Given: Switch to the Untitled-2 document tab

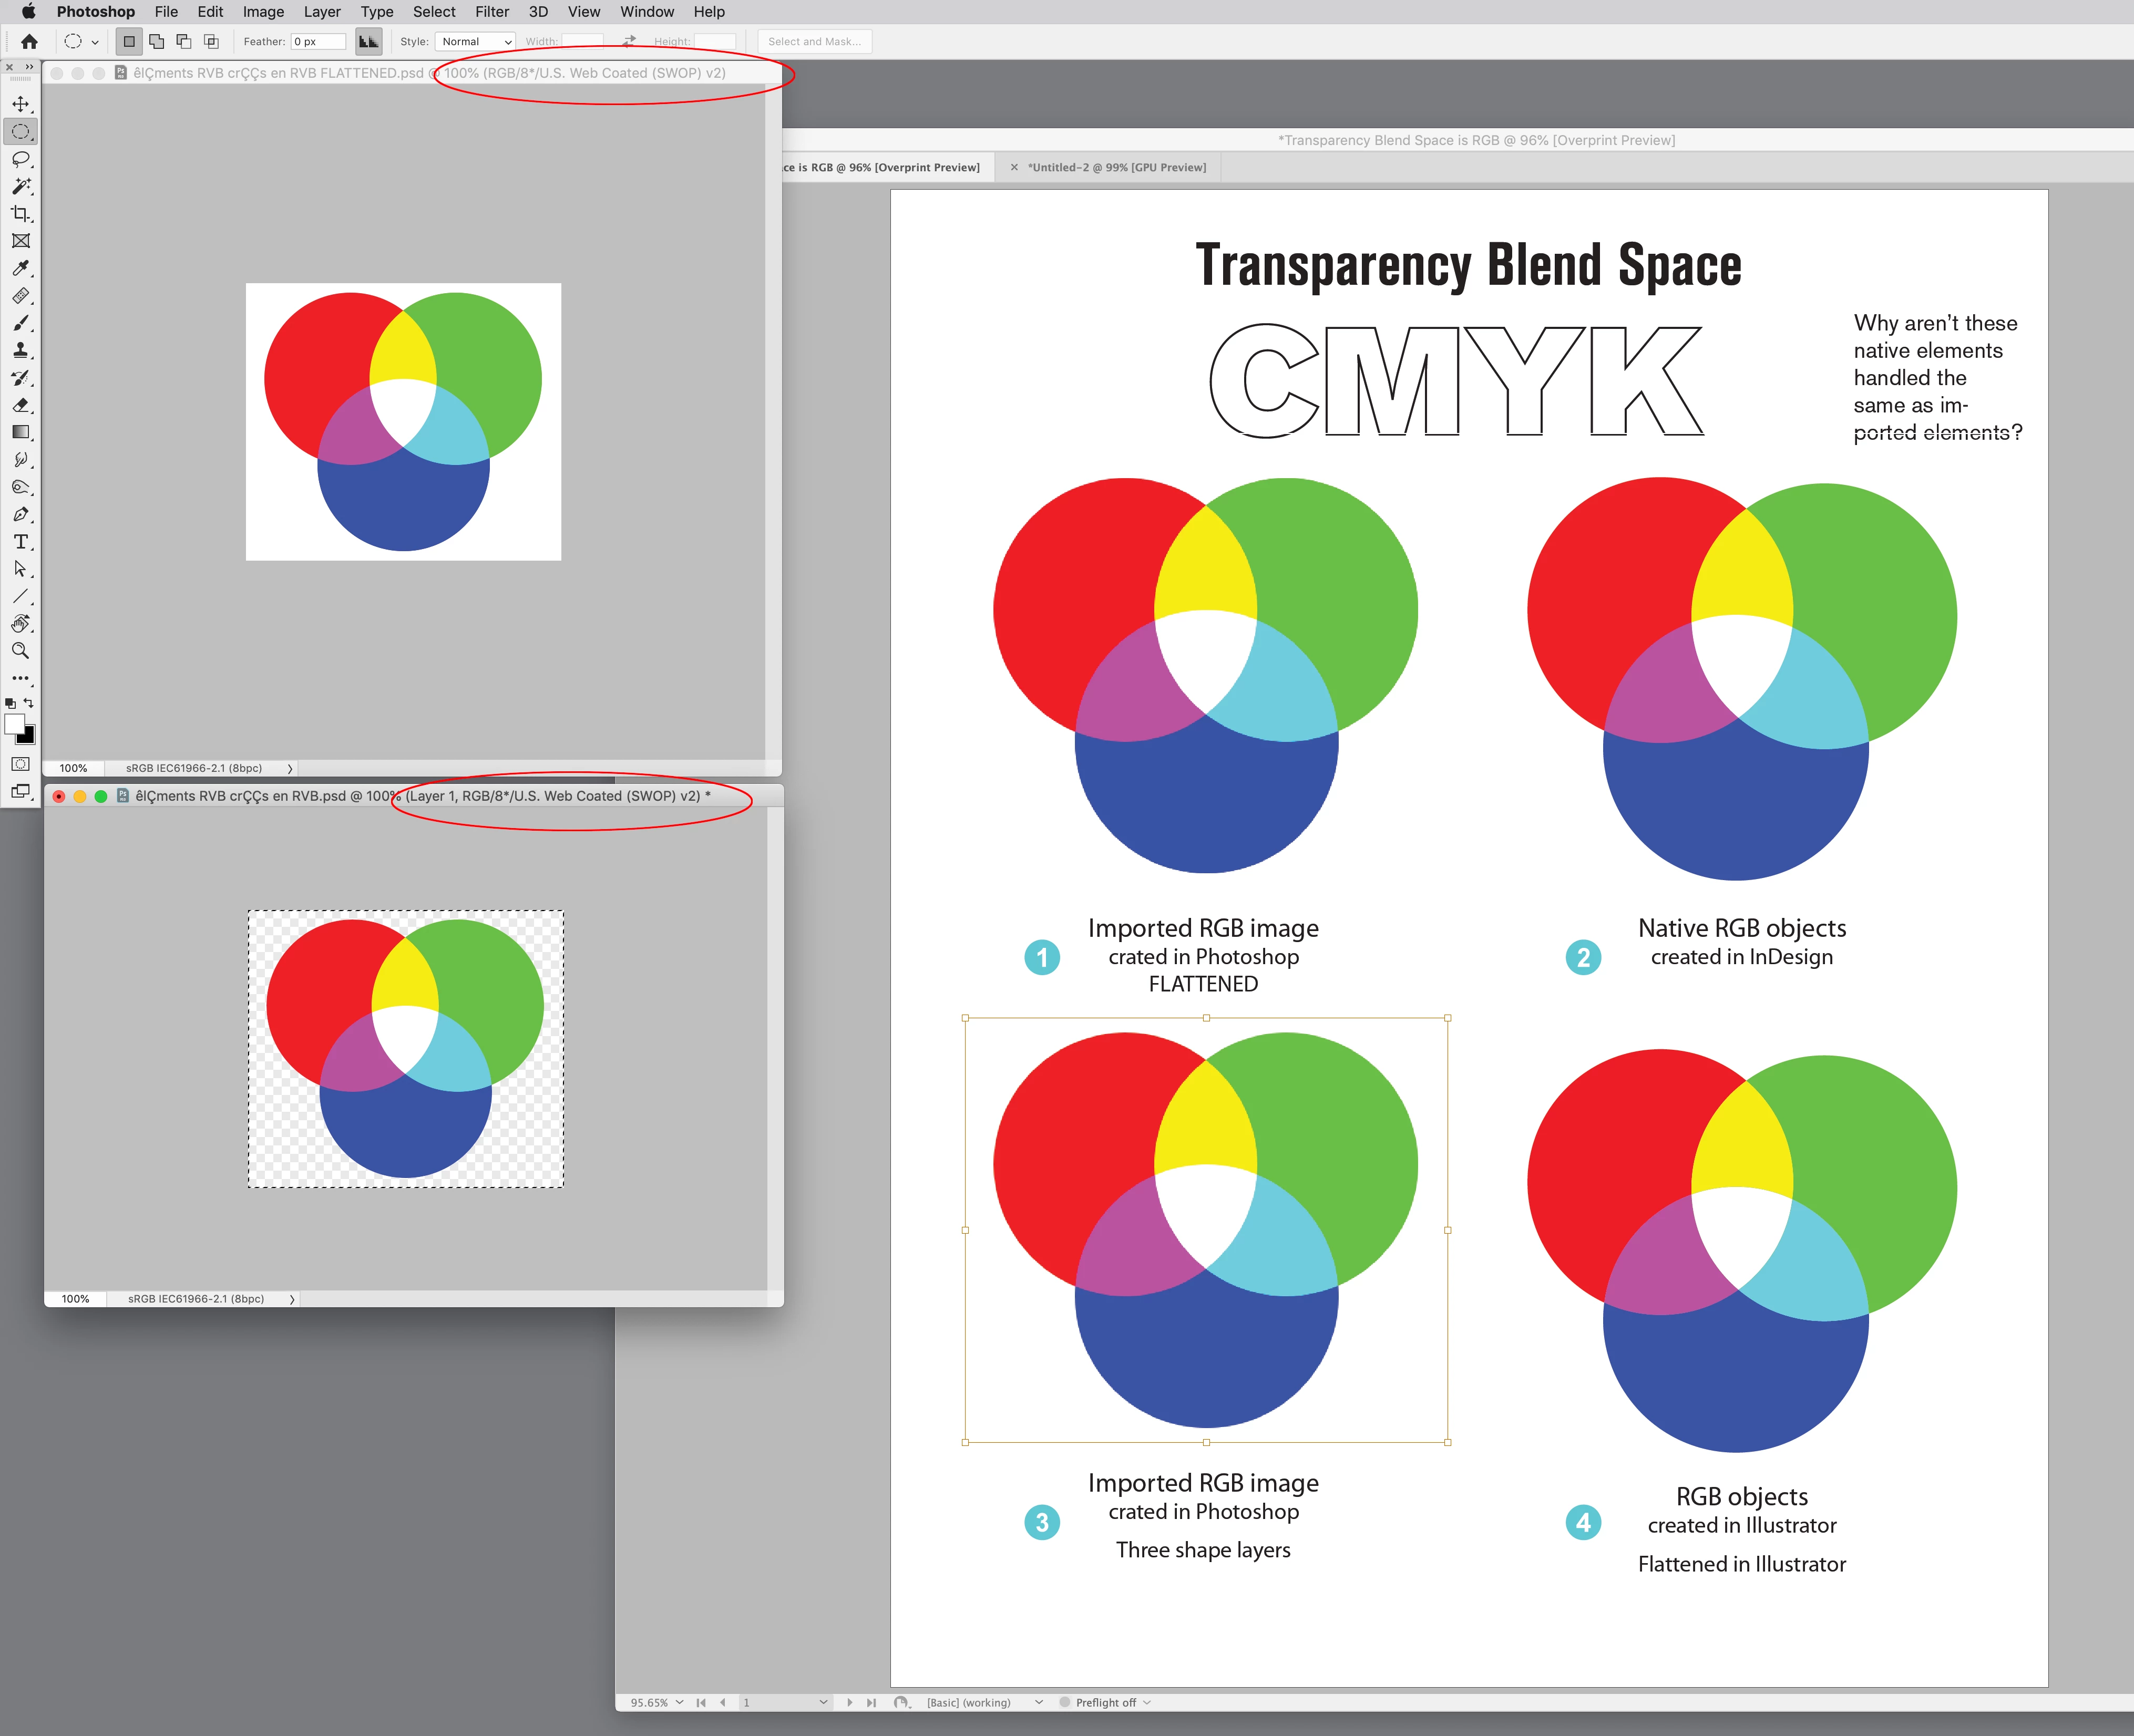Looking at the screenshot, I should (x=1117, y=167).
